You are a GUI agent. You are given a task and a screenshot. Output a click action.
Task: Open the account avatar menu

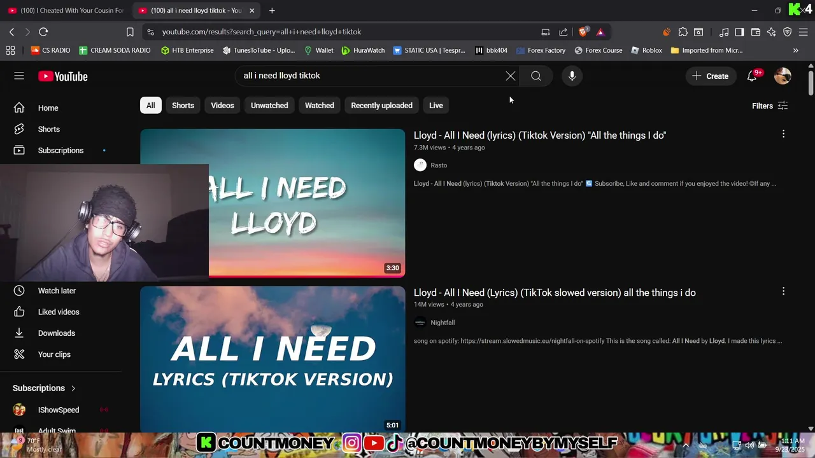783,76
